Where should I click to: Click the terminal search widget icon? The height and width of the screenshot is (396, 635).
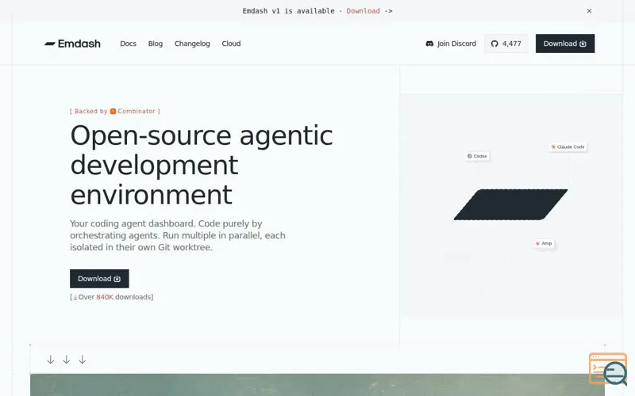coord(608,368)
